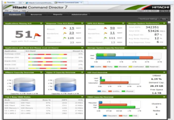Open the browser tab list dropdown arrow
The width and height of the screenshot is (174, 120).
[23, 3]
